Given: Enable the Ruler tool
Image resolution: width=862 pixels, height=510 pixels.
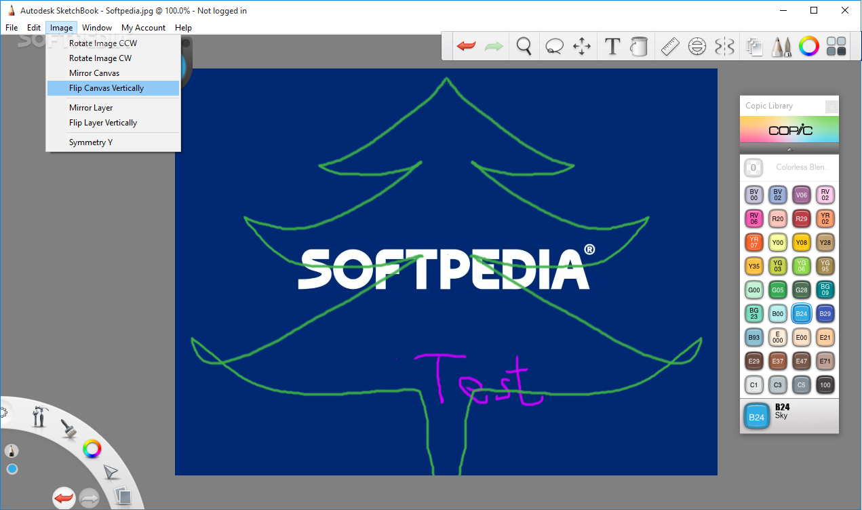Looking at the screenshot, I should click(670, 46).
